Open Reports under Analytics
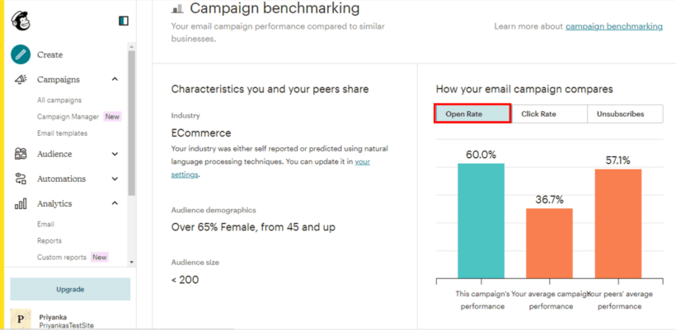 click(49, 240)
